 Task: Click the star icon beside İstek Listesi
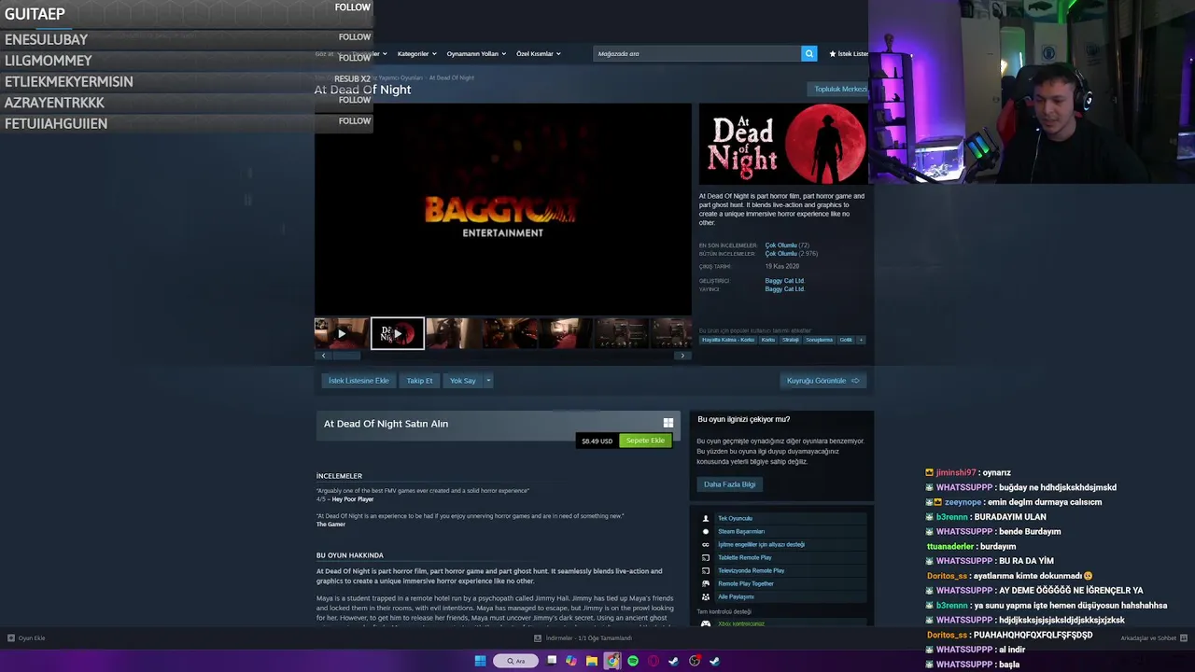pos(832,54)
